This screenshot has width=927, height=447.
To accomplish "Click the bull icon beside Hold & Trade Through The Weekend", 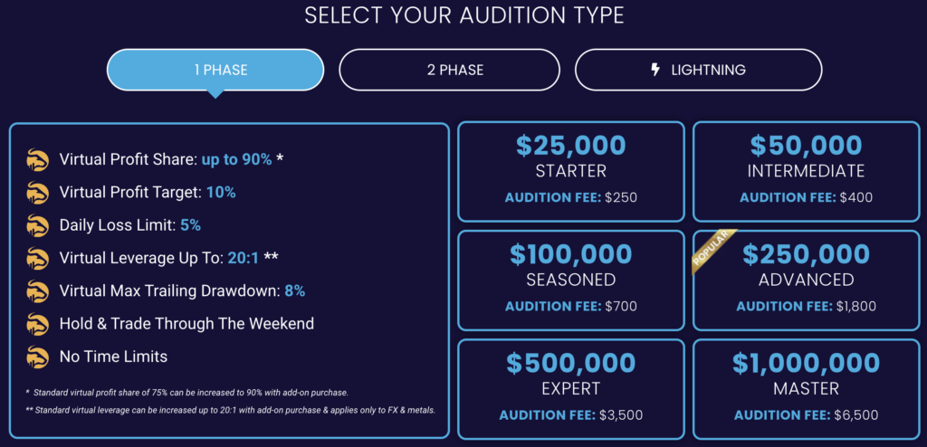I will click(x=37, y=324).
